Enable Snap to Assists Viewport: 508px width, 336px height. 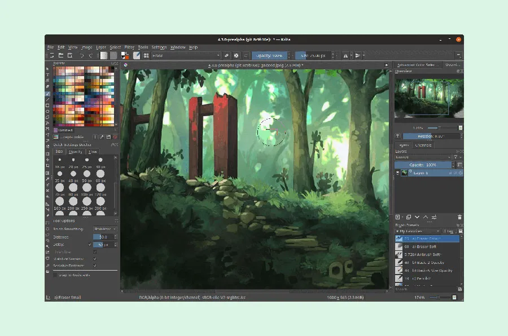[54, 275]
